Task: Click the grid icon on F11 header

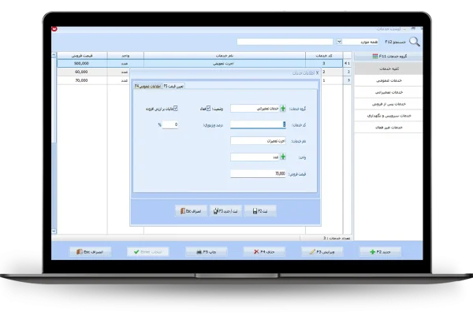Action: click(x=375, y=56)
